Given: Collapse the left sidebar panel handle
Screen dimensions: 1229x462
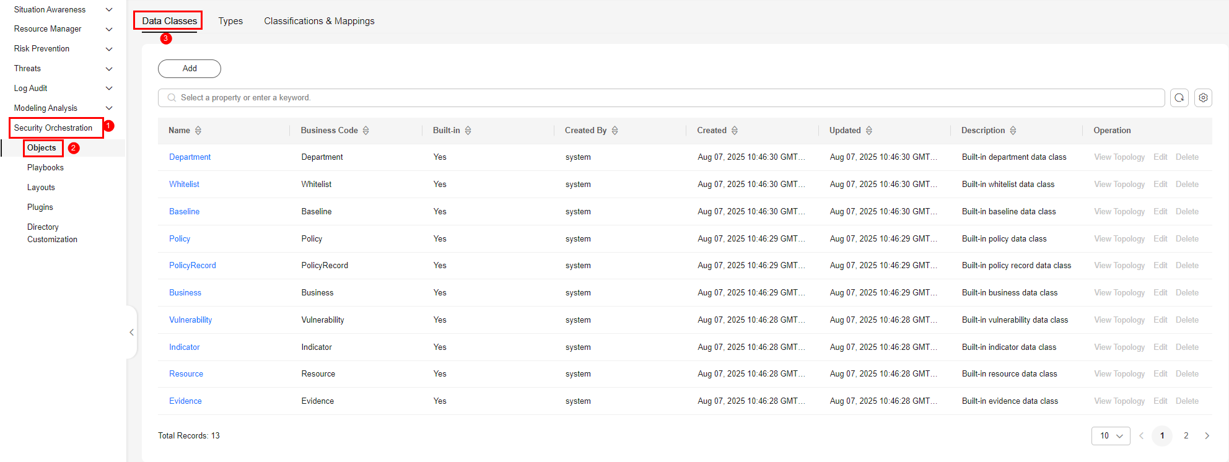Looking at the screenshot, I should click(131, 333).
